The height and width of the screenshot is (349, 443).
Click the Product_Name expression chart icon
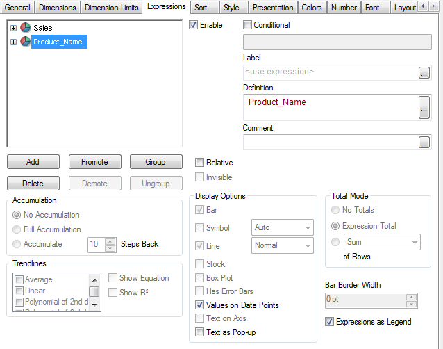[x=26, y=42]
